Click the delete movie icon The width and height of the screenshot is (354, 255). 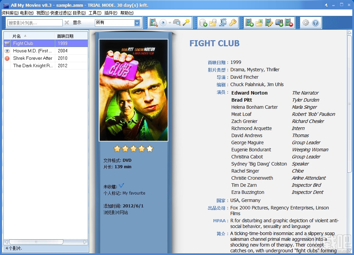pos(289,23)
